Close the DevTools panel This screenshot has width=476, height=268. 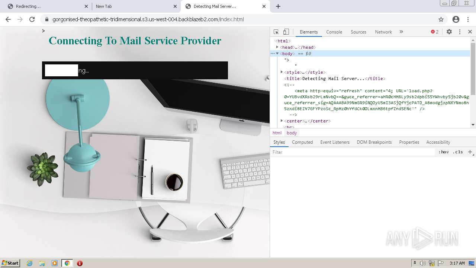click(470, 32)
